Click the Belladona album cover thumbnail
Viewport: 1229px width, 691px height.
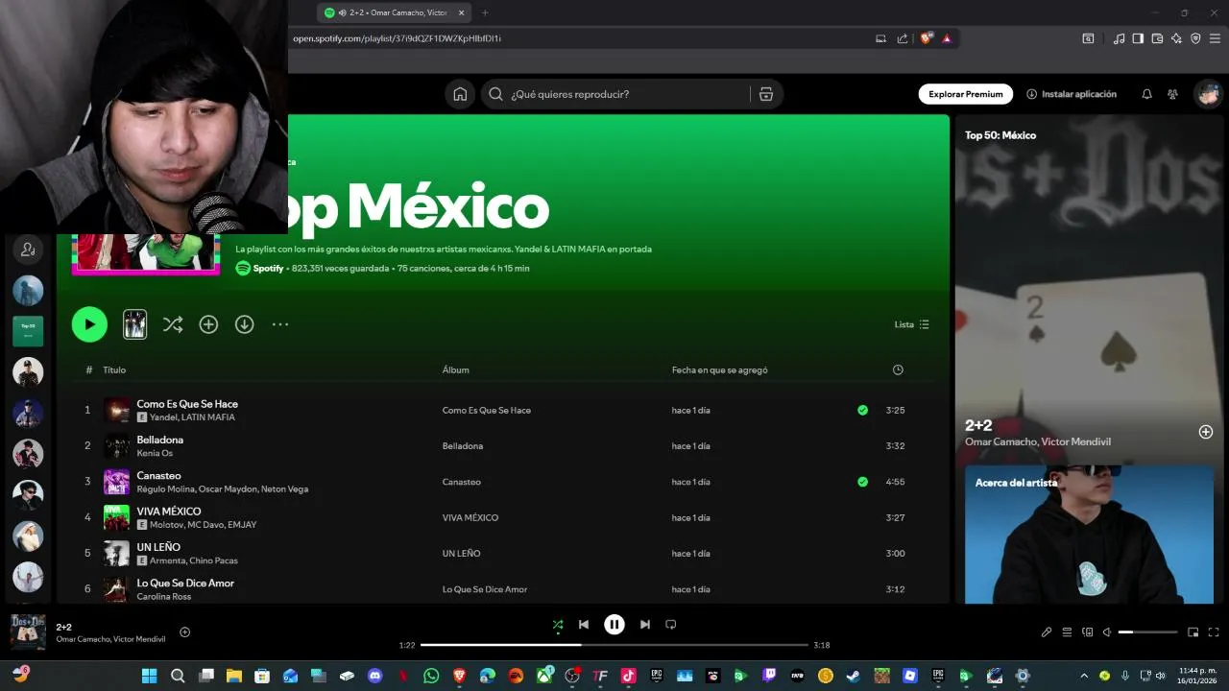click(116, 446)
